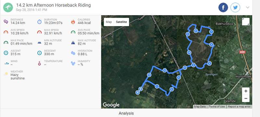260x117 pixels.
Task: Share workout via Facebook icon
Action: click(x=223, y=7)
